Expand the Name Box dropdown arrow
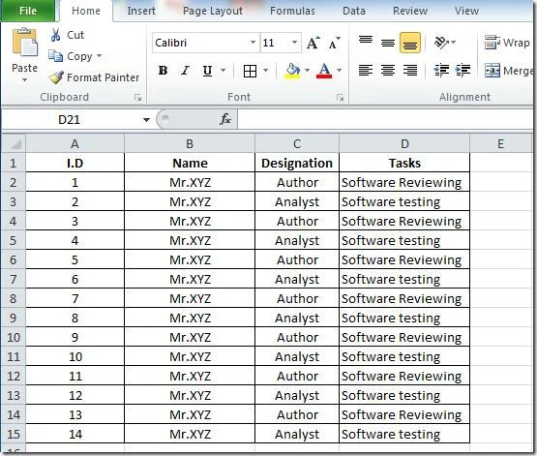This screenshot has width=537, height=456. (x=146, y=120)
